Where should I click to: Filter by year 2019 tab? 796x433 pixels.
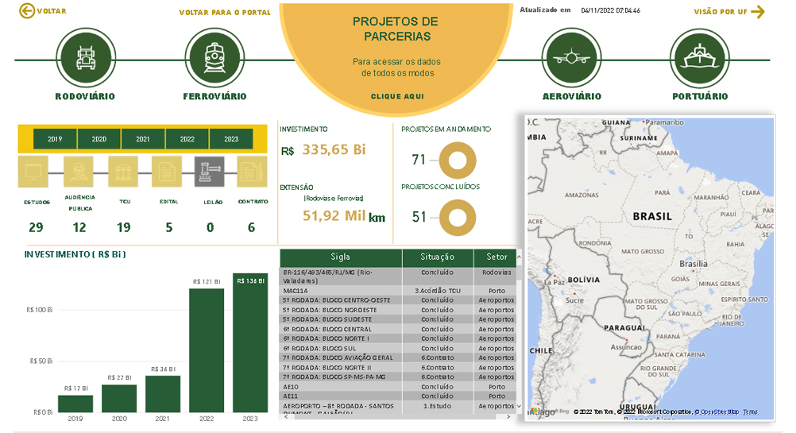point(55,139)
